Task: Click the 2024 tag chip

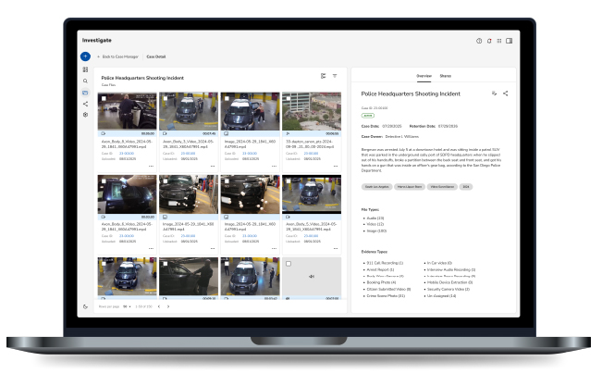Action: pos(466,186)
